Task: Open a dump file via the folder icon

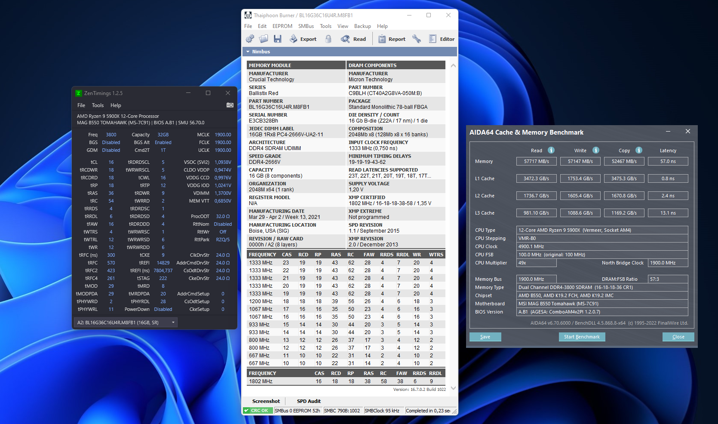Action: coord(264,39)
